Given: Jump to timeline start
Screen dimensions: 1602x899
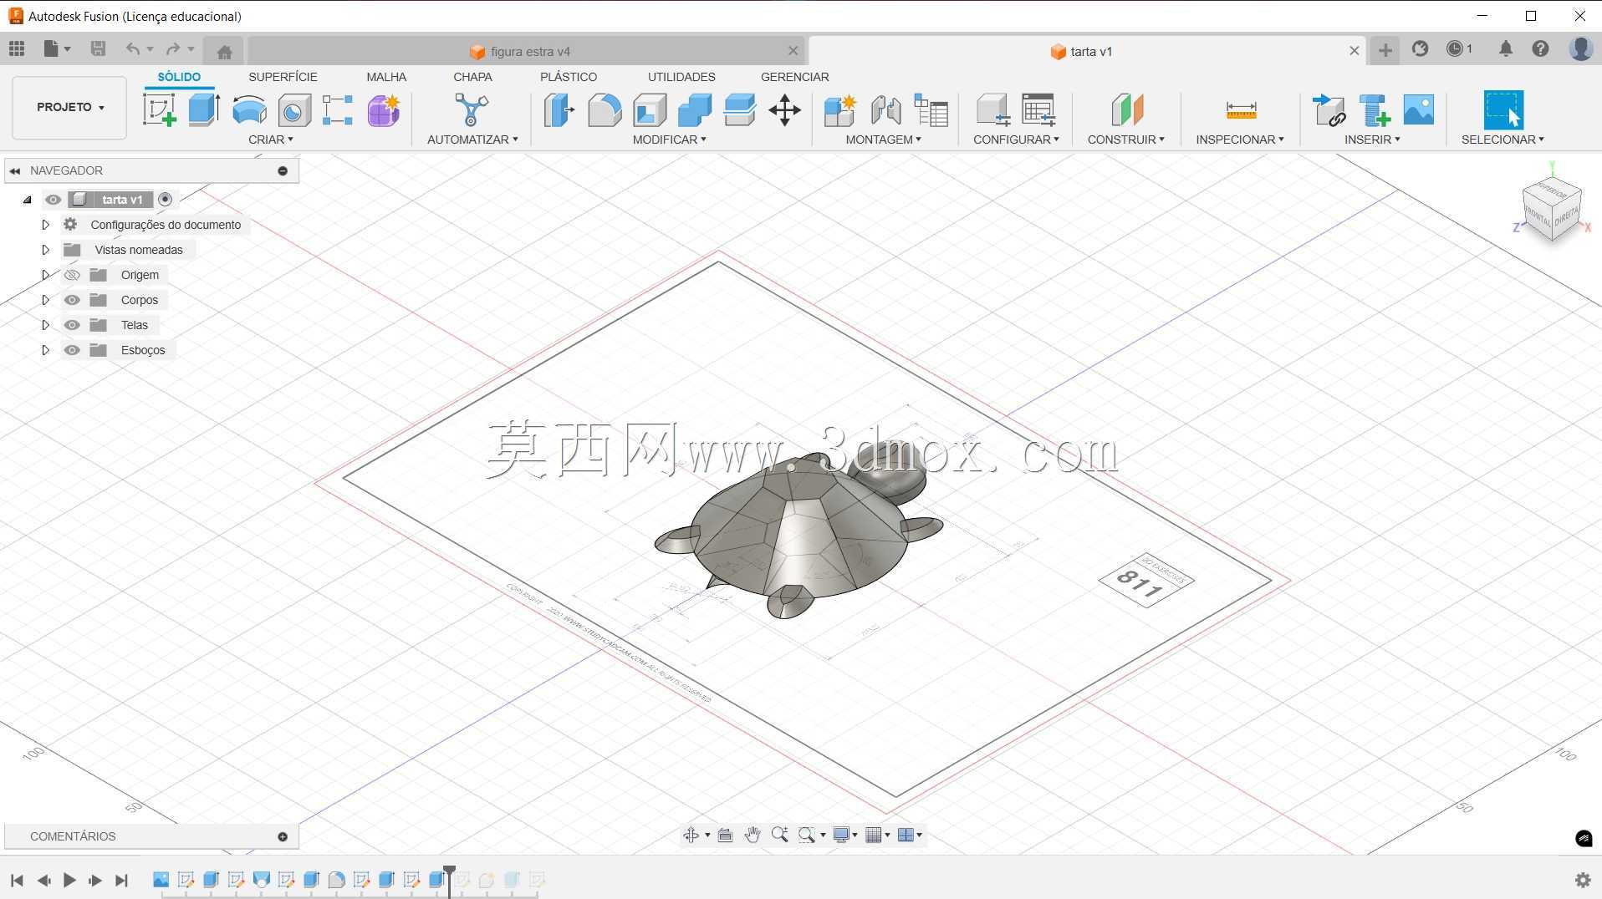Looking at the screenshot, I should point(17,880).
